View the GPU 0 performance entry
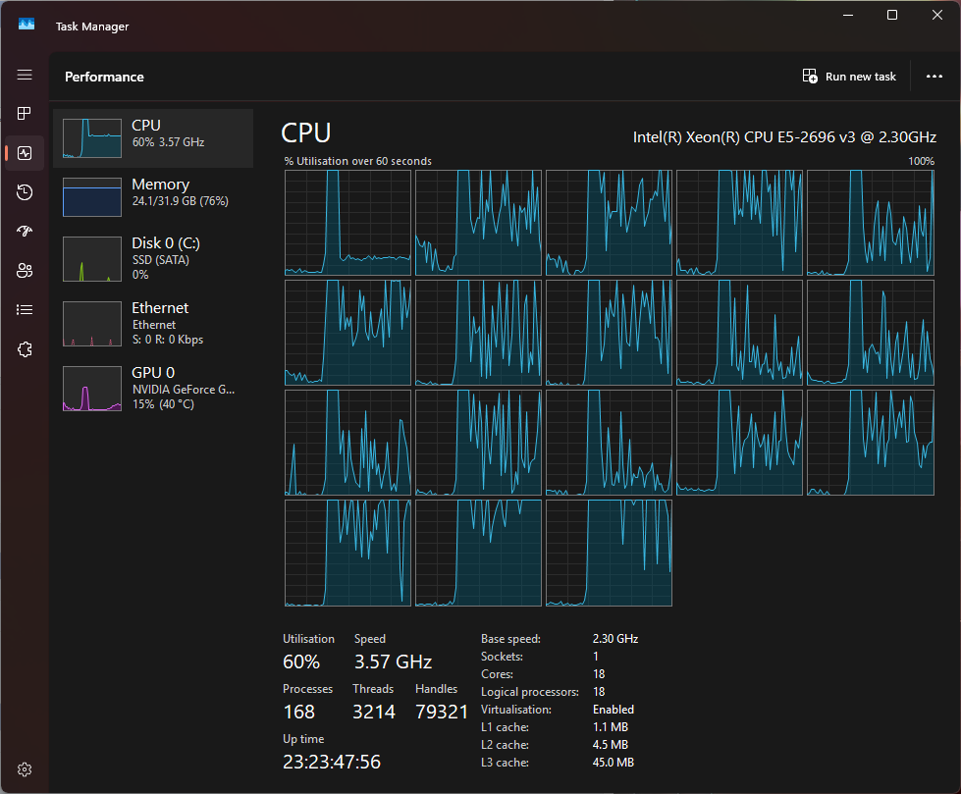The width and height of the screenshot is (961, 794). [153, 387]
